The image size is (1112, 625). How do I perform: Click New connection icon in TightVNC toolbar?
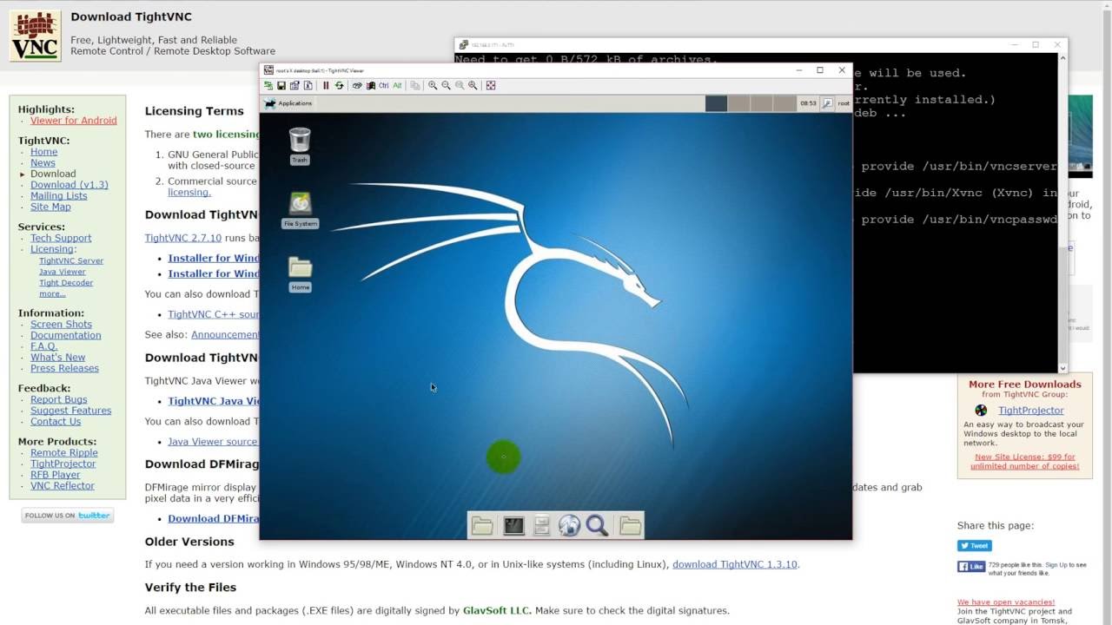(268, 85)
